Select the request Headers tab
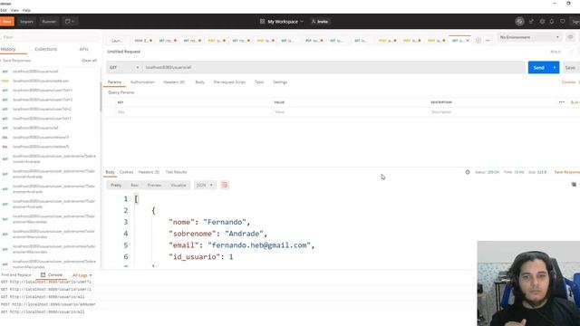 (174, 82)
